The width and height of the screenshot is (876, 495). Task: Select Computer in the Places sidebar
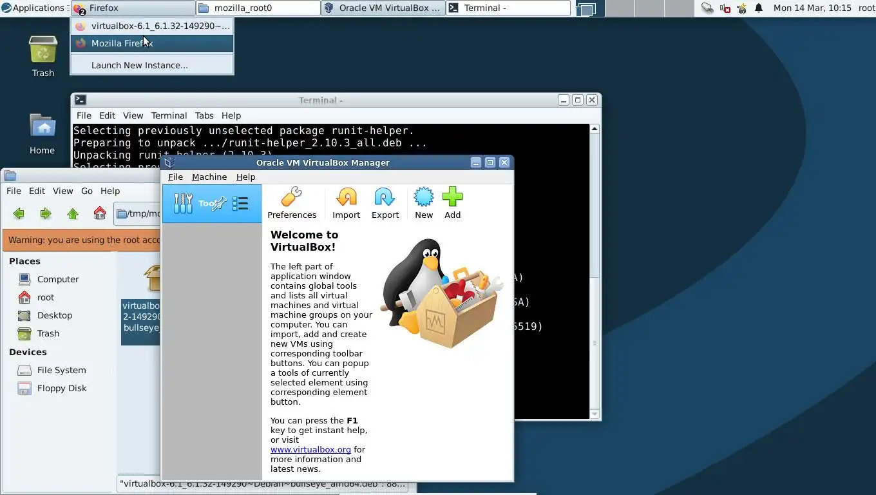point(58,279)
